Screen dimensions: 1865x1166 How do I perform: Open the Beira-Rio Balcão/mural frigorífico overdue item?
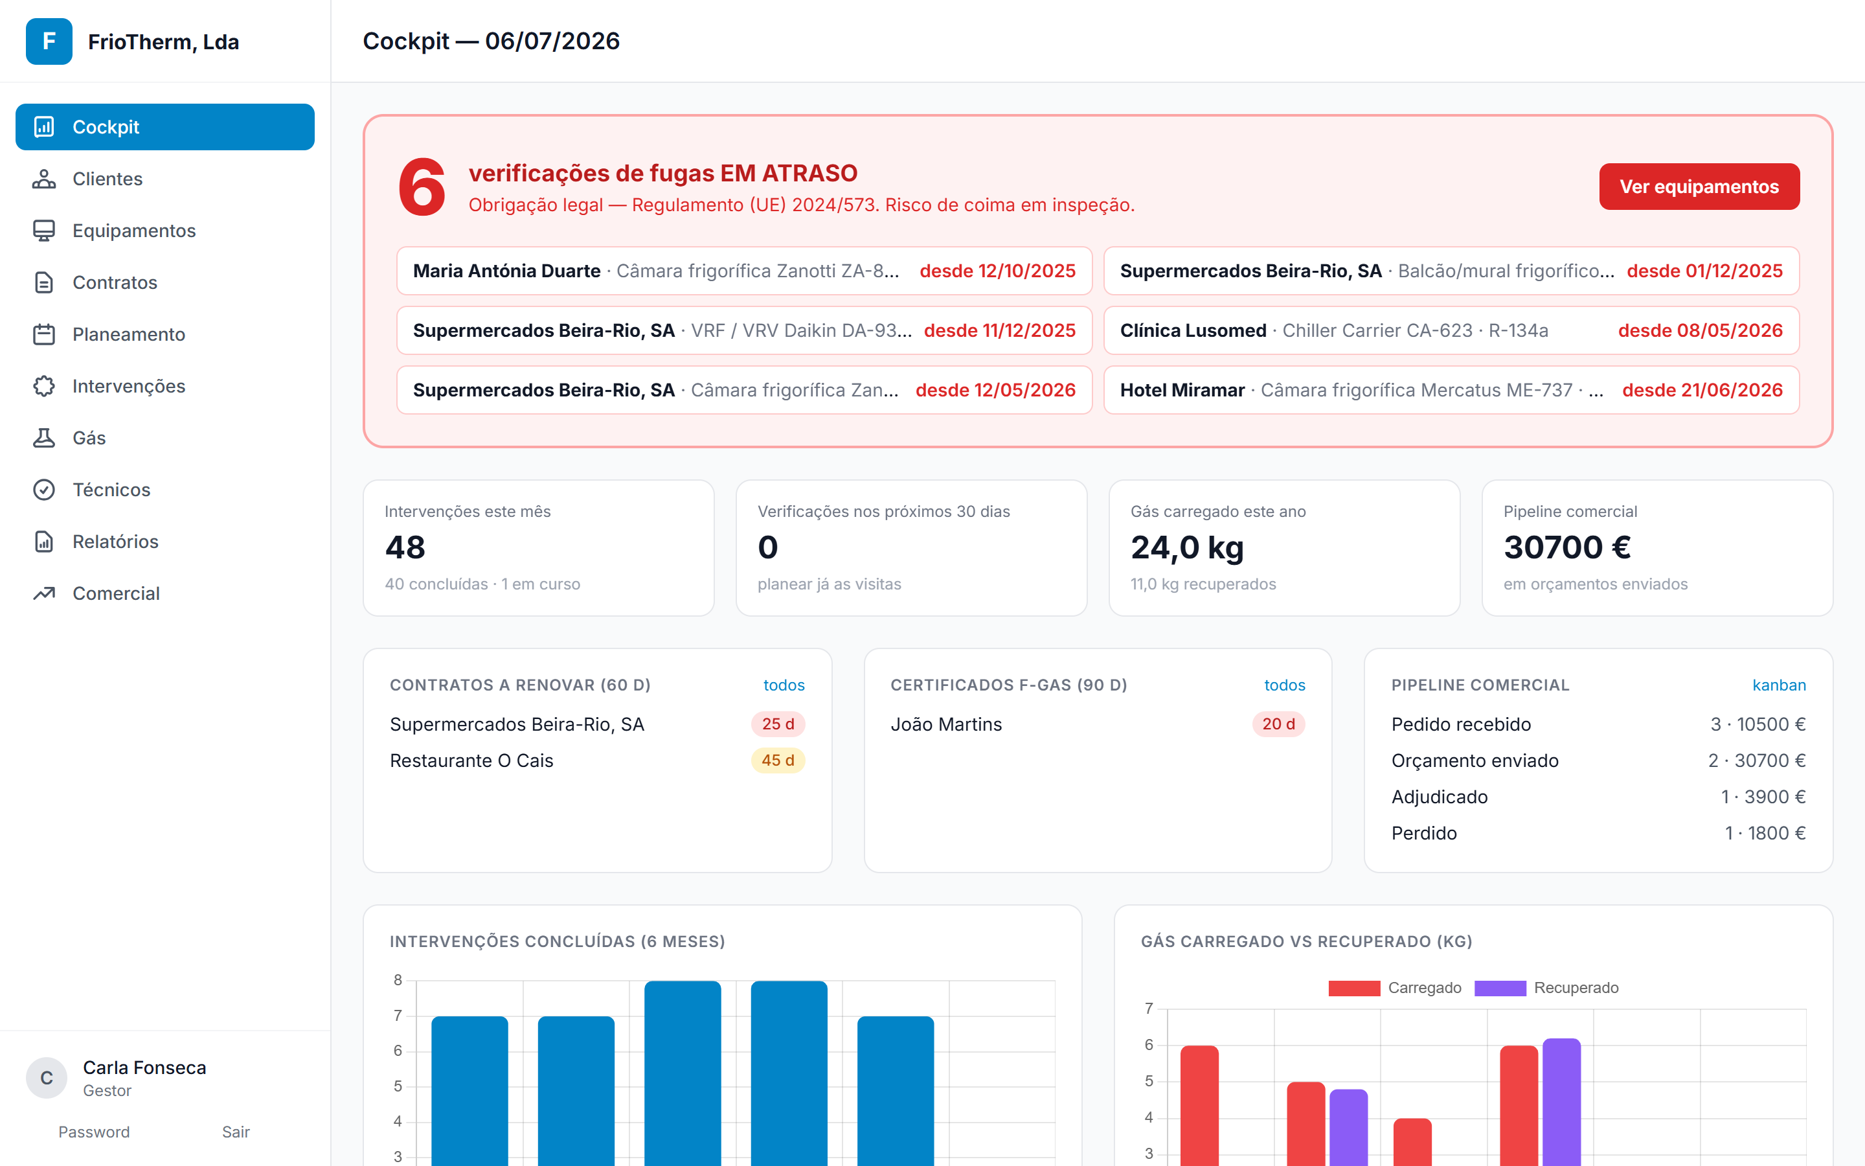click(x=1451, y=271)
